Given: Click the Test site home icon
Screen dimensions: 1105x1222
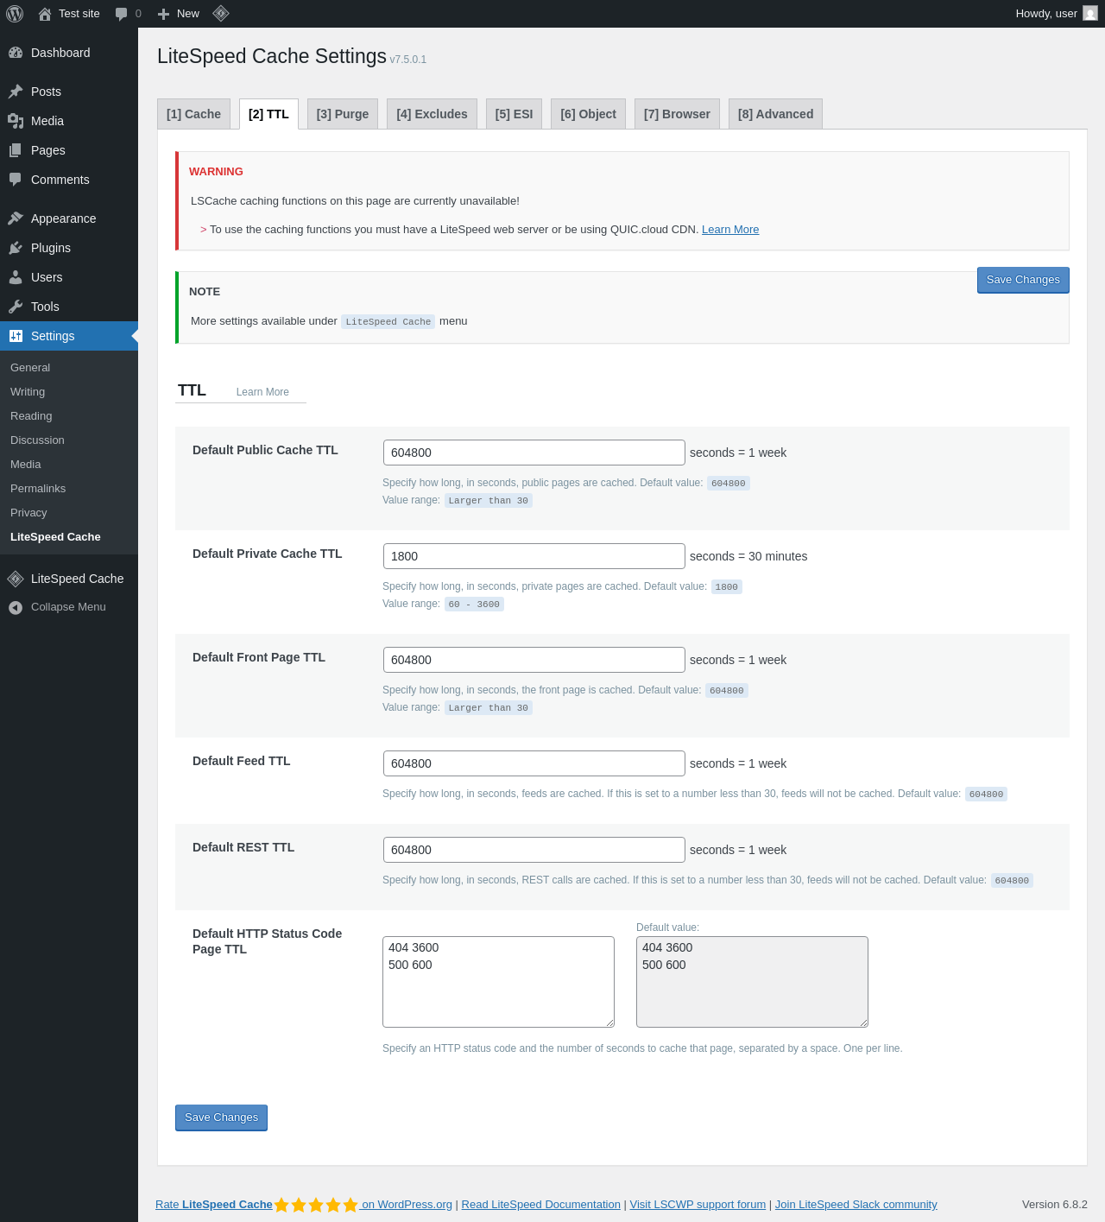Looking at the screenshot, I should coord(45,14).
